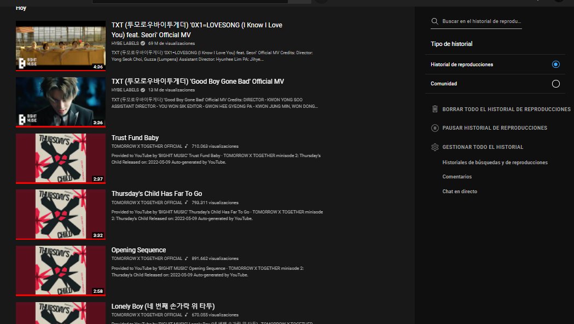Open Historiales de búsquedas y de reproducciones link

[495, 162]
